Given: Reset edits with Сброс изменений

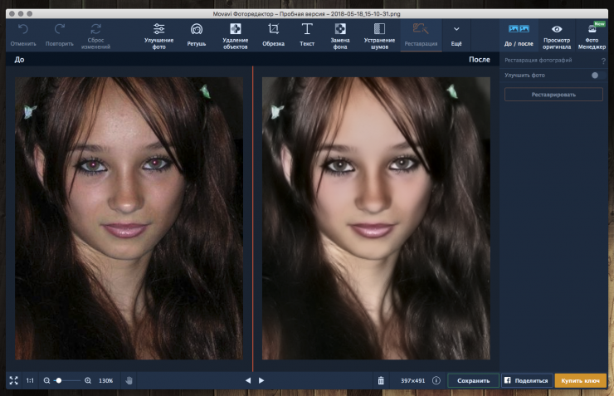Looking at the screenshot, I should click(x=95, y=36).
